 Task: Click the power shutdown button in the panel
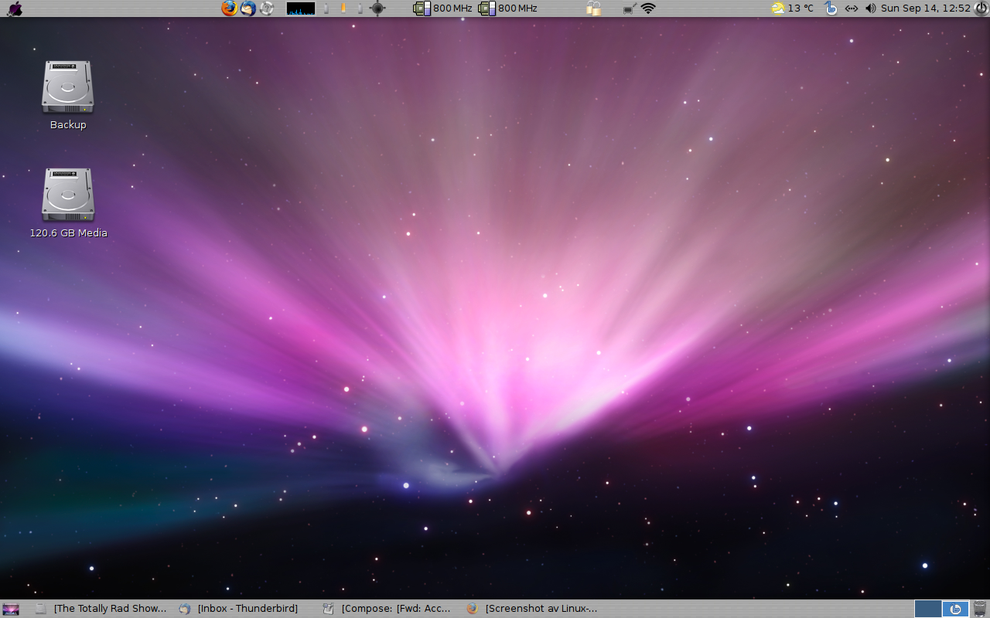coord(980,8)
